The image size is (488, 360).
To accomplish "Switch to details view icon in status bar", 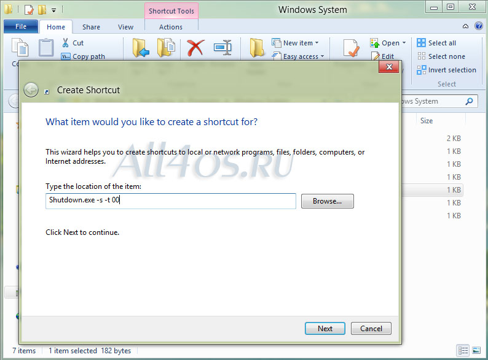I will point(463,351).
